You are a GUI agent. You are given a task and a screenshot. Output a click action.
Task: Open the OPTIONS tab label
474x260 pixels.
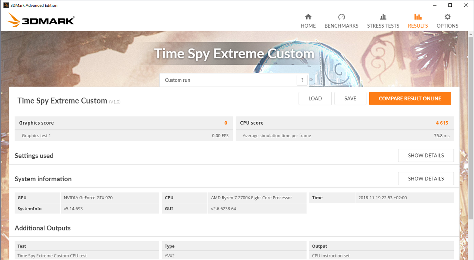(x=447, y=26)
